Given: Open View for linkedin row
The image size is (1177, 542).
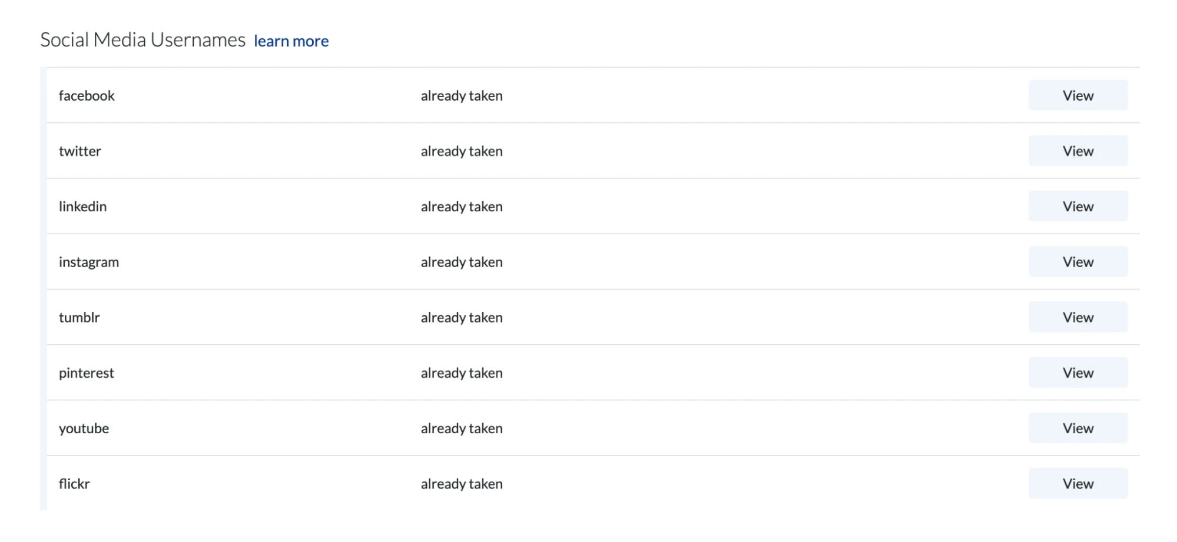Looking at the screenshot, I should [1077, 206].
